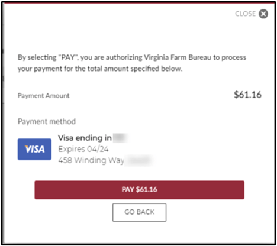Viewport: 277px width, 246px height.
Task: Click the Expires 04/24 line
Action: click(83, 149)
